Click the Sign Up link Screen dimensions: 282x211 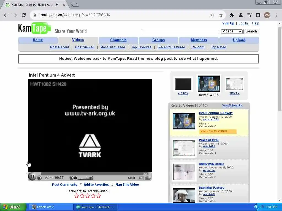(x=228, y=23)
